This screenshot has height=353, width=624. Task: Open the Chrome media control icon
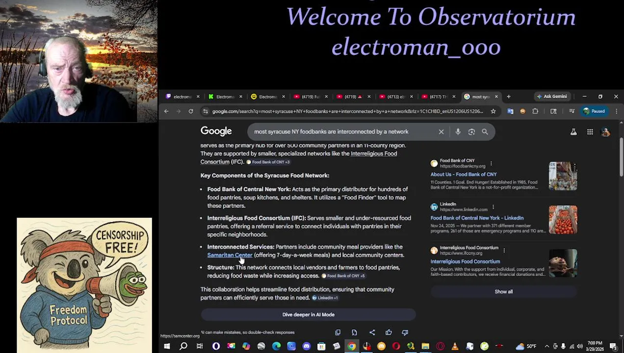572,111
